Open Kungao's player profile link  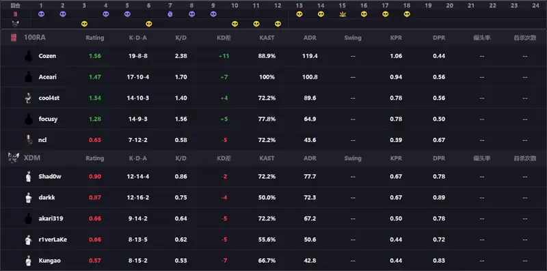49,261
